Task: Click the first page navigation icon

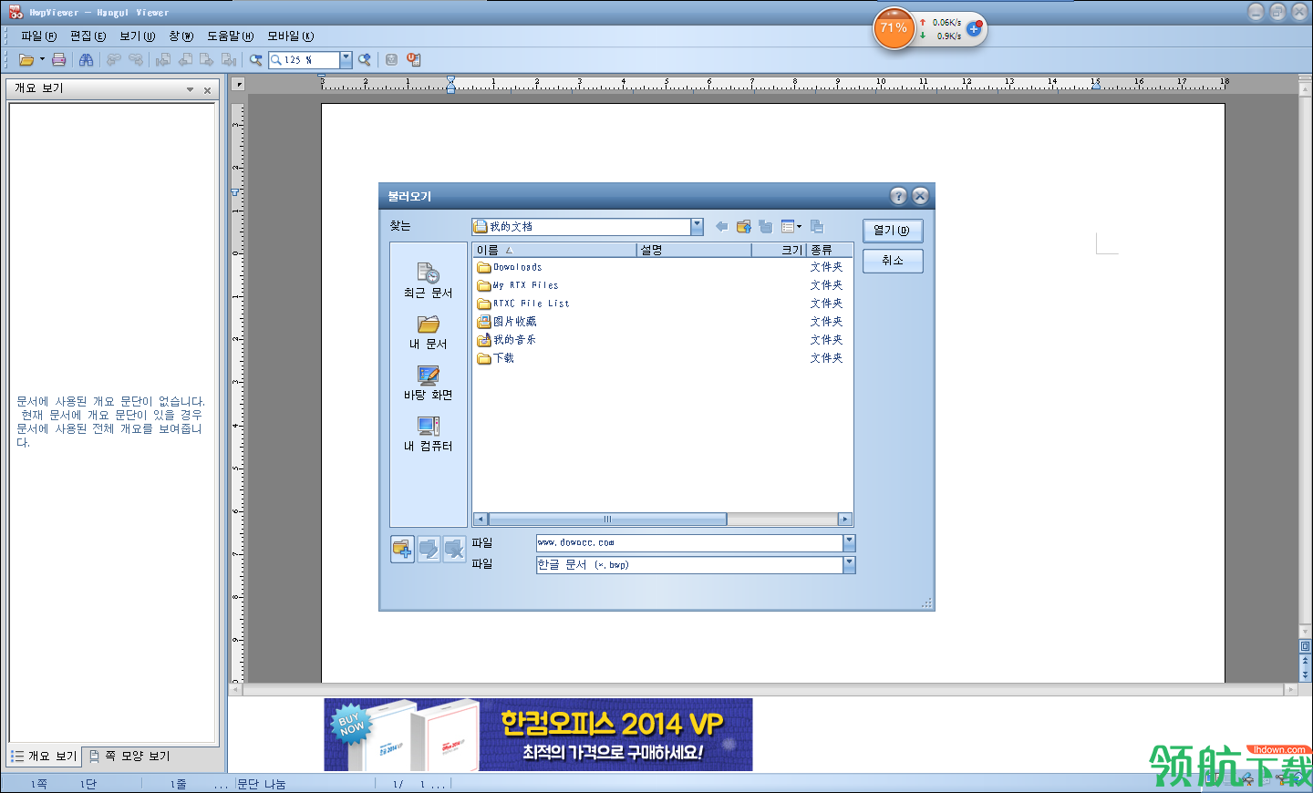Action: [163, 60]
